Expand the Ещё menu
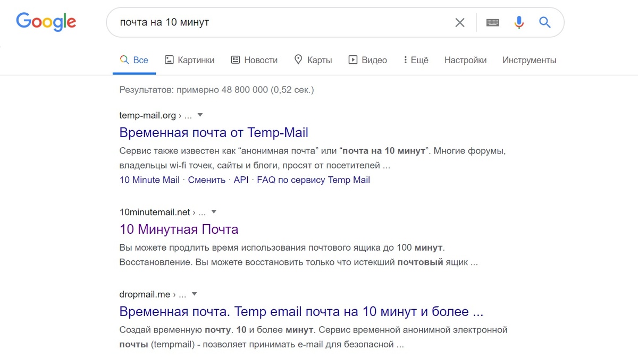Image resolution: width=638 pixels, height=358 pixels. [415, 59]
